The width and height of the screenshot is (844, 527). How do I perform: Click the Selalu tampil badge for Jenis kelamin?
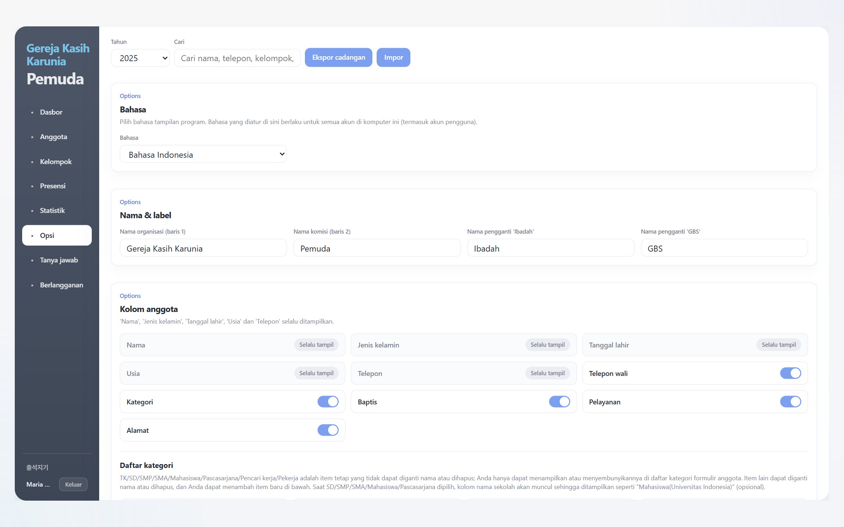click(548, 345)
